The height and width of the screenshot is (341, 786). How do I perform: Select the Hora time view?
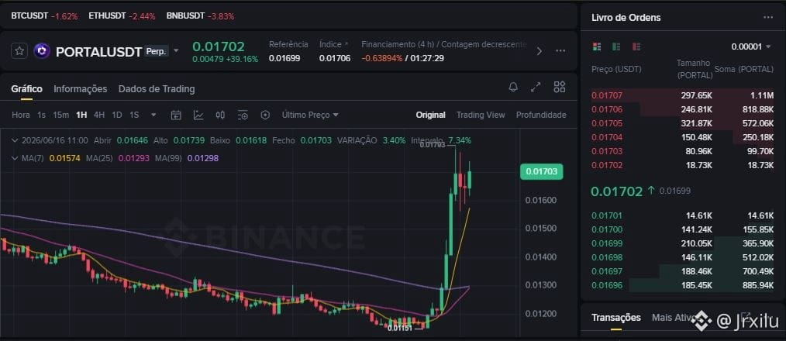click(21, 115)
